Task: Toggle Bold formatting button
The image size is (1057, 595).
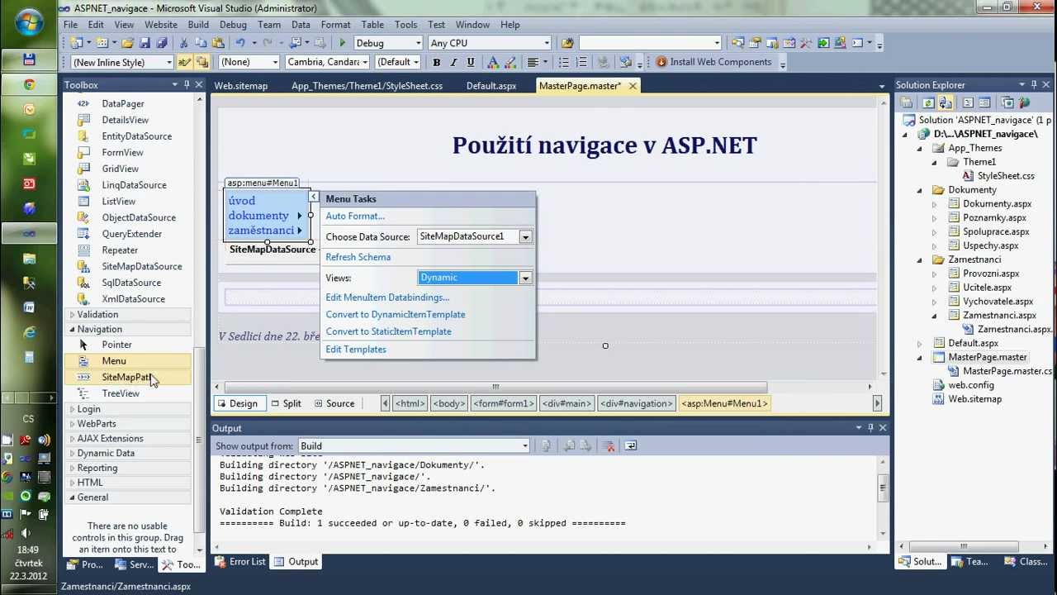Action: coord(436,62)
